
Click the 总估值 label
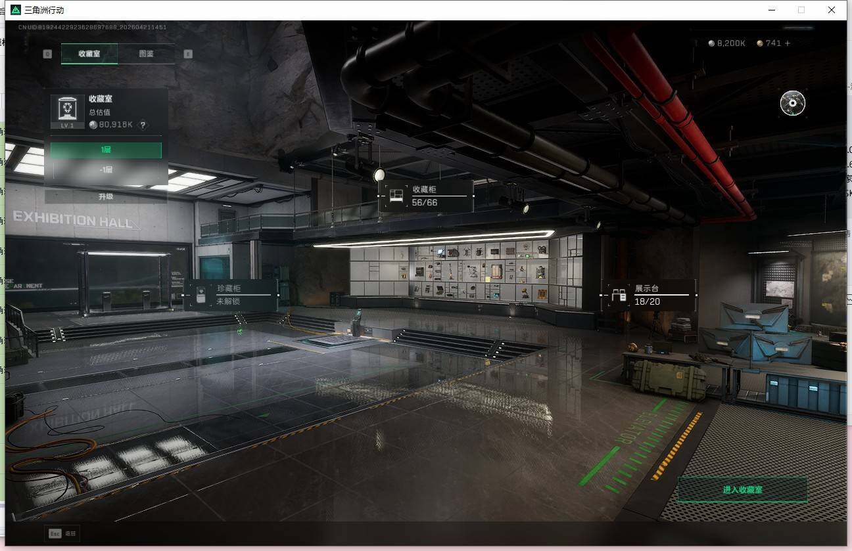tap(100, 112)
